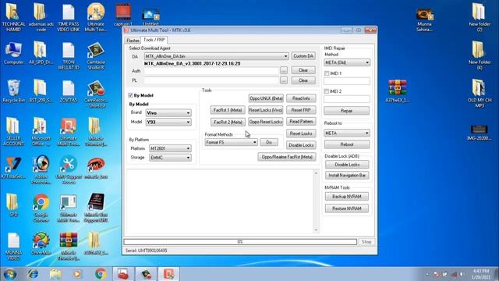Open New Folder (4) on desktop
Viewport: 499px width, 281px height.
coord(480,55)
